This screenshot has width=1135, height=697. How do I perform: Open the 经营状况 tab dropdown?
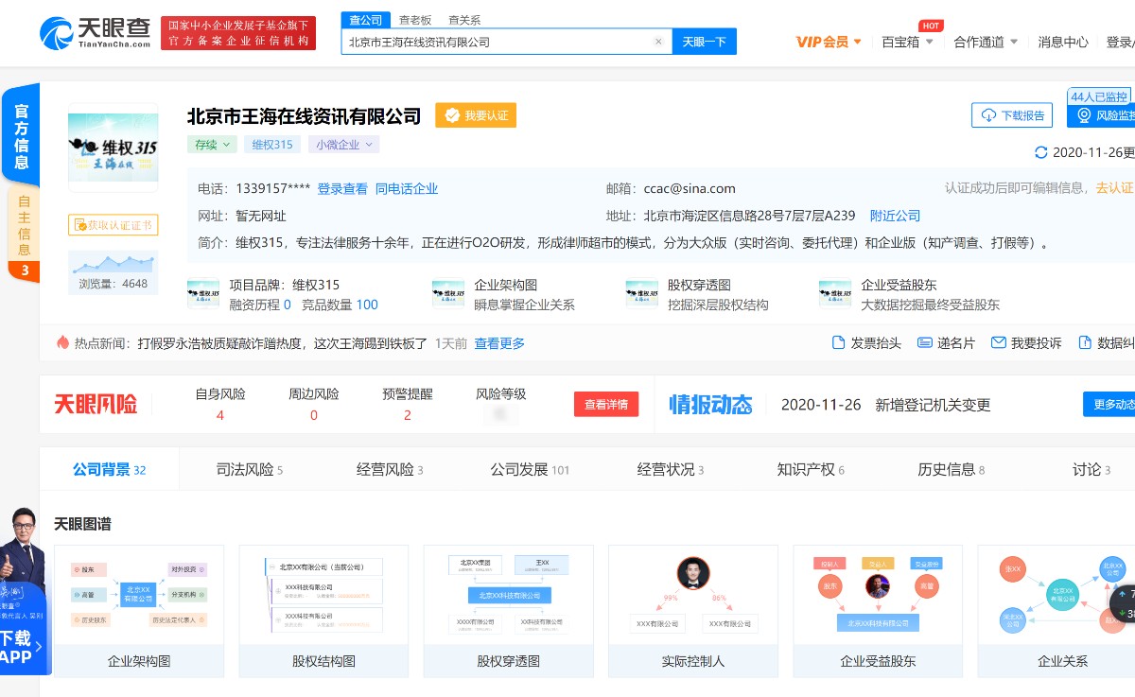click(671, 469)
